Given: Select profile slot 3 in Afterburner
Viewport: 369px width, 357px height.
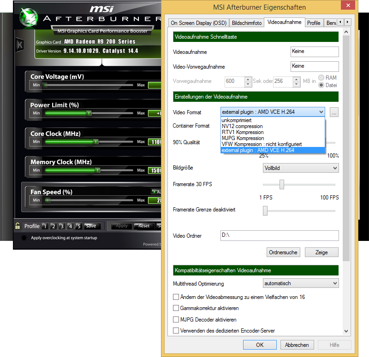Looking at the screenshot, I should 62,226.
